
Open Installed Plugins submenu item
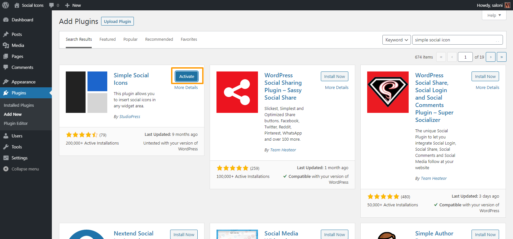pyautogui.click(x=19, y=105)
